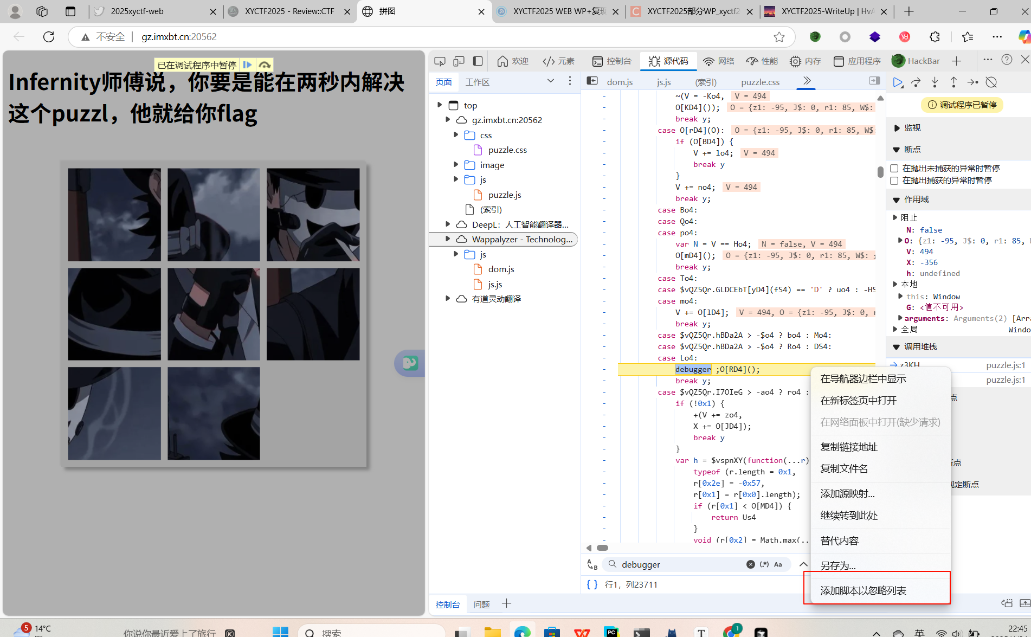Click the source code vertical scrollbar thumb

pyautogui.click(x=880, y=172)
